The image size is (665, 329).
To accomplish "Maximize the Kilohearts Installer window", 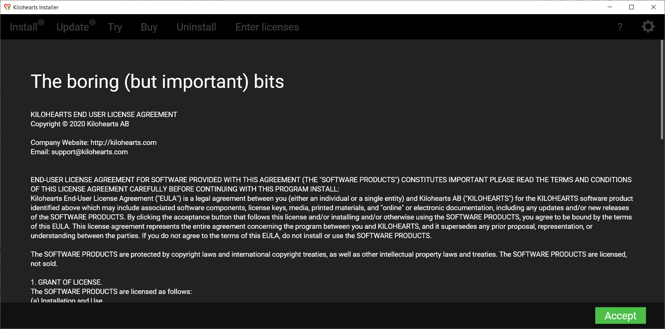I will coord(631,7).
